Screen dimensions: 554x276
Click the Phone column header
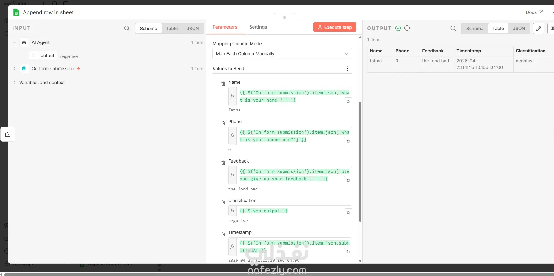click(406, 51)
